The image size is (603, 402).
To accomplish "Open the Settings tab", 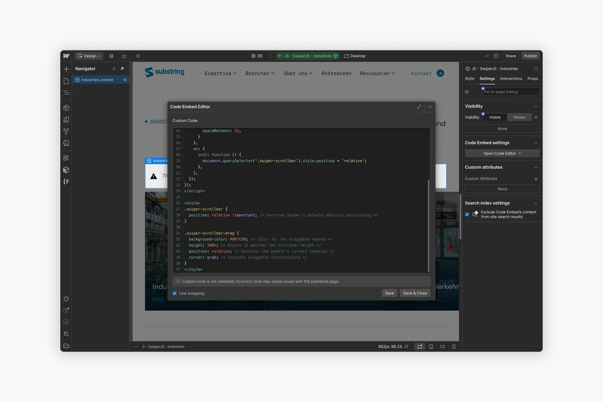I will coord(487,79).
